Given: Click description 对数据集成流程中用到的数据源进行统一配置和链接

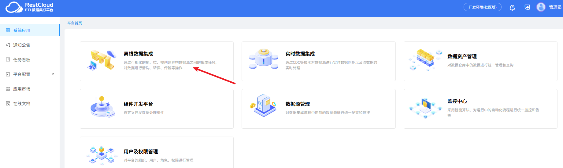Looking at the screenshot, I should [x=328, y=113].
